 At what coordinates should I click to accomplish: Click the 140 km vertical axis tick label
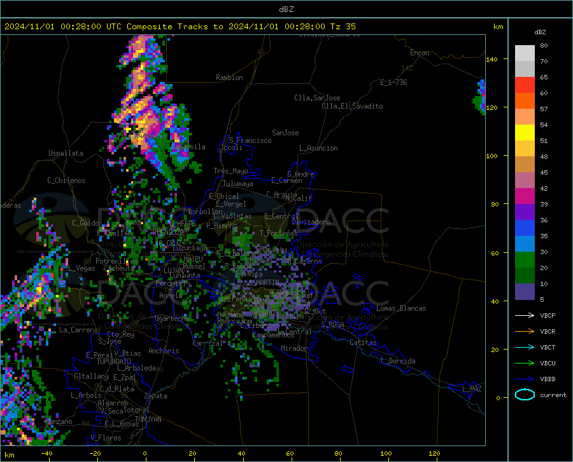click(492, 59)
